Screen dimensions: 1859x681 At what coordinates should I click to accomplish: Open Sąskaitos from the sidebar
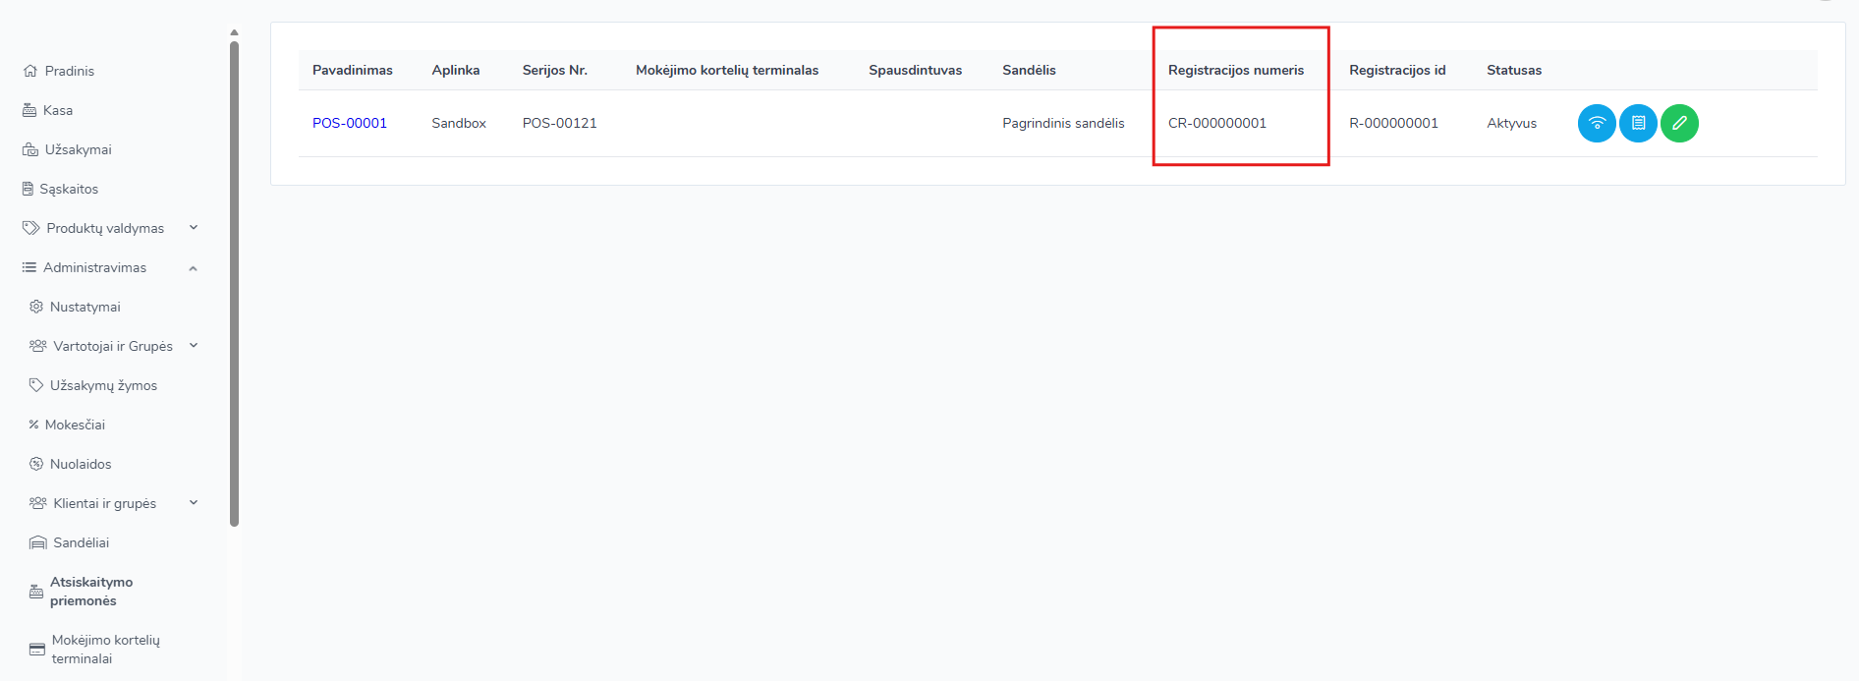pyautogui.click(x=69, y=189)
